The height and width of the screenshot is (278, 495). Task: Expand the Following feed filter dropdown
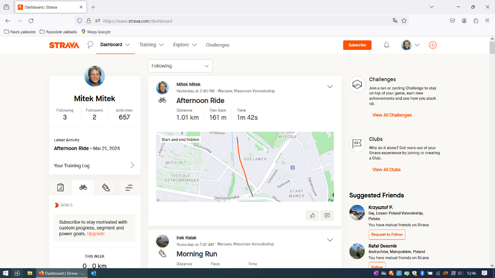180,66
